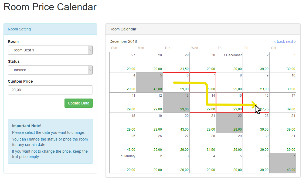Select December 25 cell priced 43,00

click(123, 143)
